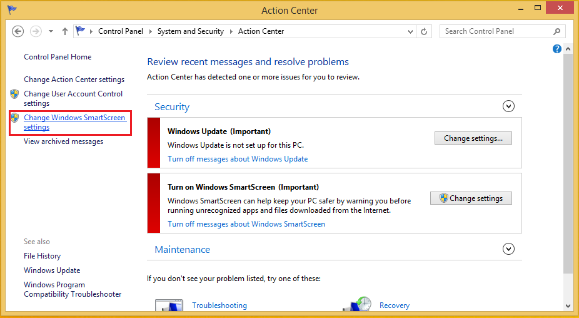Open help via the question mark icon

point(557,49)
